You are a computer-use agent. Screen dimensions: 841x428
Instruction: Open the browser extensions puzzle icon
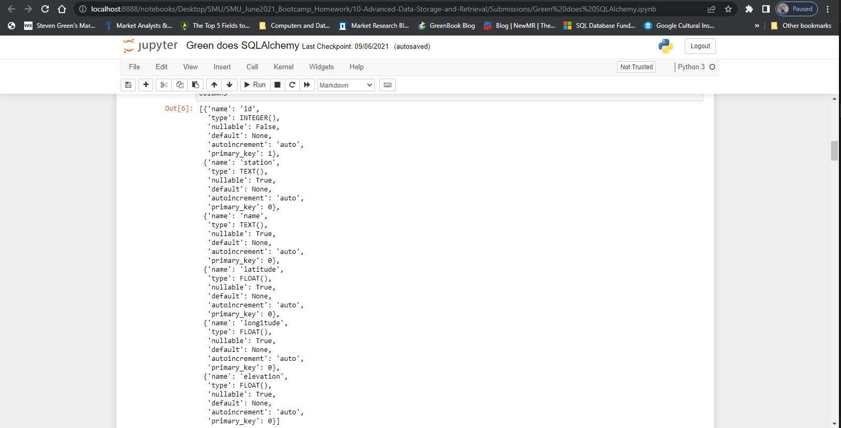click(x=749, y=9)
